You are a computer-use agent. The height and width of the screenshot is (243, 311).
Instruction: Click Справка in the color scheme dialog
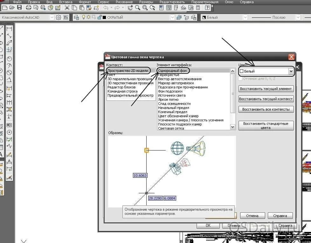[280, 216]
